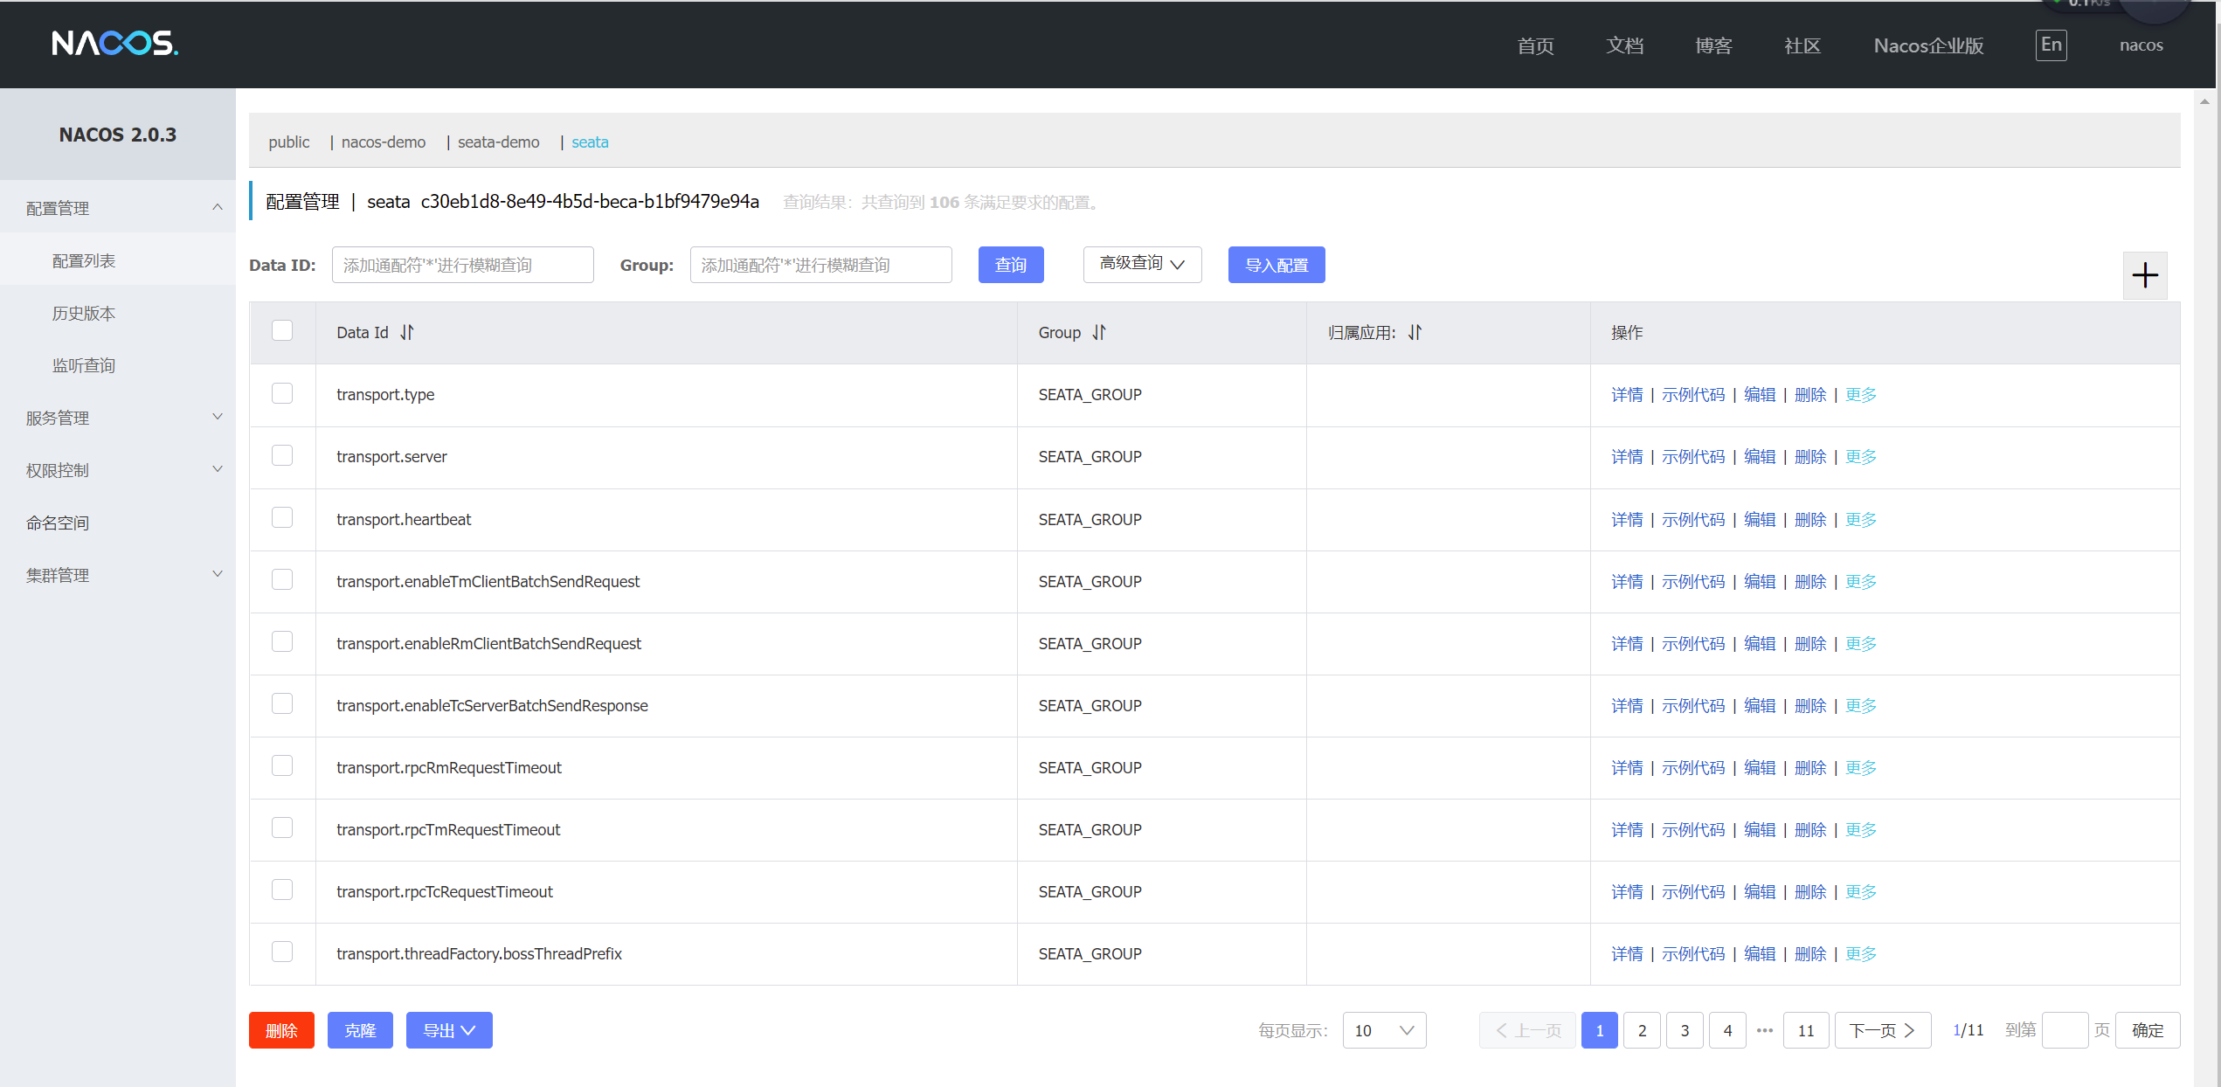Screen dimensions: 2221x1087
Task: Click the Data ID search input field
Action: click(x=462, y=265)
